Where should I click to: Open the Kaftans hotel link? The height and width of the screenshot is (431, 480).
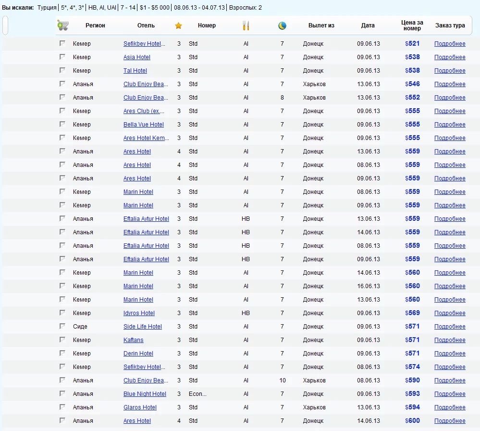click(x=133, y=340)
